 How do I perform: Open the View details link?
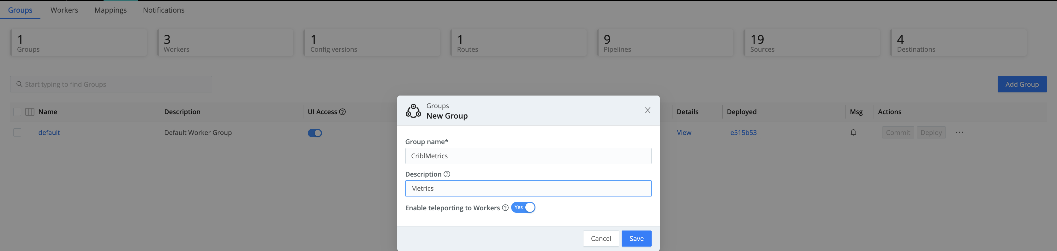[x=684, y=132]
